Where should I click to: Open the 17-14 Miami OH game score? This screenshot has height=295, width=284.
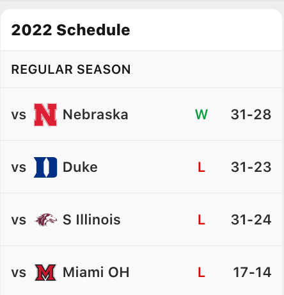pyautogui.click(x=252, y=273)
